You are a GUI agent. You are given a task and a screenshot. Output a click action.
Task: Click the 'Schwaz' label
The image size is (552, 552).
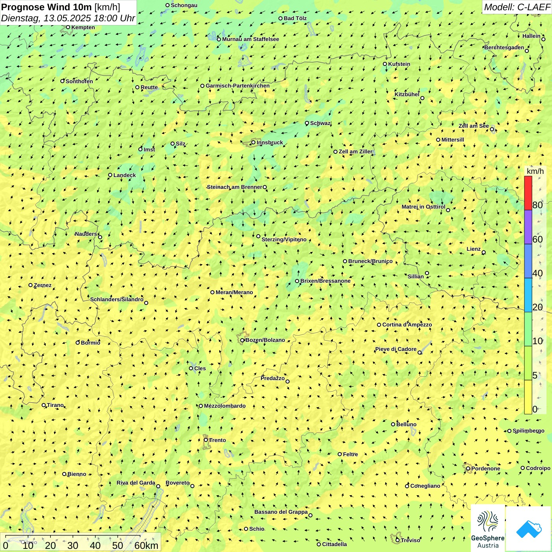(320, 123)
